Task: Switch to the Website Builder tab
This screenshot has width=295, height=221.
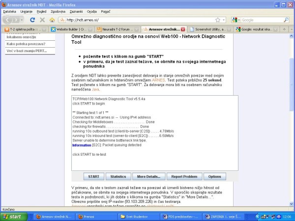Action: point(71,29)
